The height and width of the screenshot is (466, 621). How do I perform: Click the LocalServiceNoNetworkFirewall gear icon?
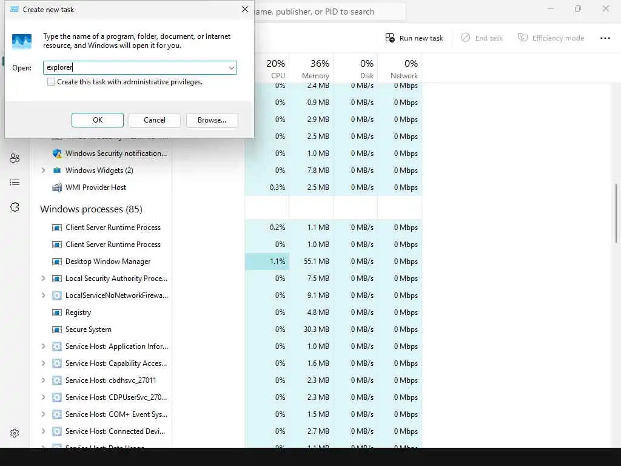tap(57, 295)
